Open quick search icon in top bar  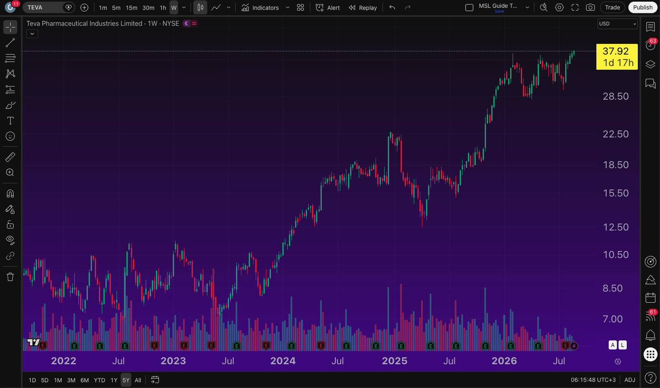coord(544,7)
